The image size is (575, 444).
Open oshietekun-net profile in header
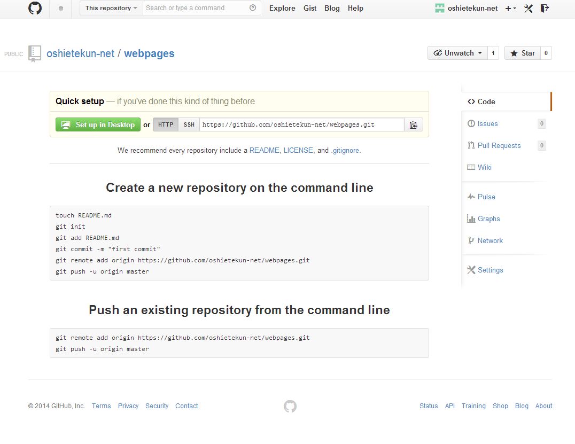coord(472,8)
